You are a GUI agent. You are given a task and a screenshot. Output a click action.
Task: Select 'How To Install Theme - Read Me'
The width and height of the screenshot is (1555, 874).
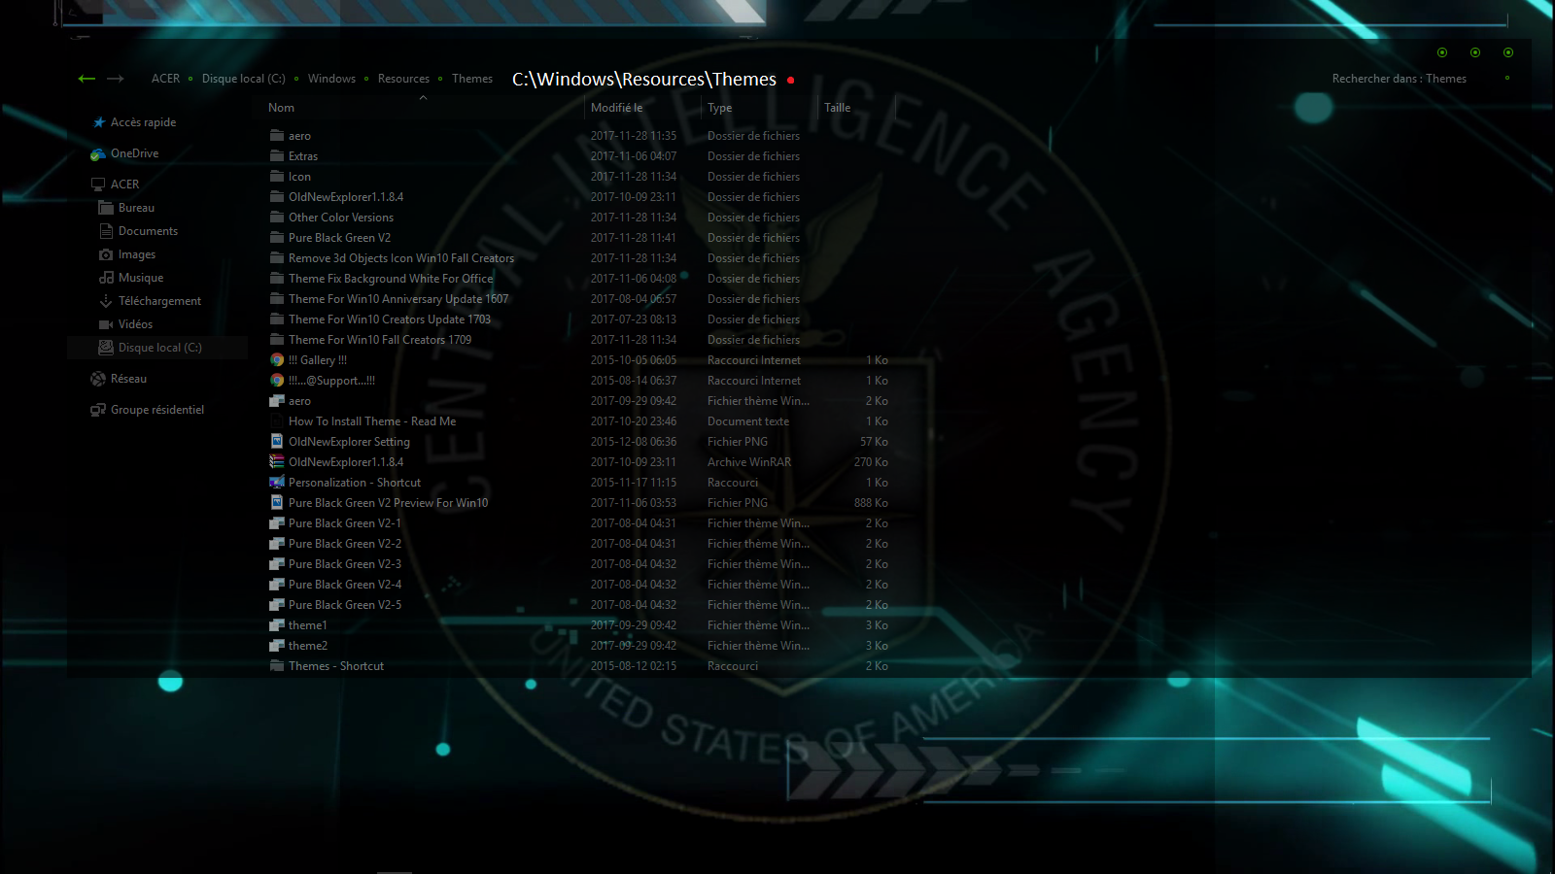pyautogui.click(x=372, y=421)
